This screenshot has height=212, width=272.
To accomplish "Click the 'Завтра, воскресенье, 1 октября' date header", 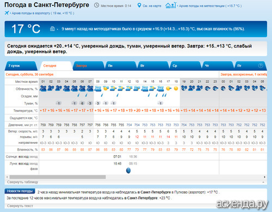I will coord(244,74).
